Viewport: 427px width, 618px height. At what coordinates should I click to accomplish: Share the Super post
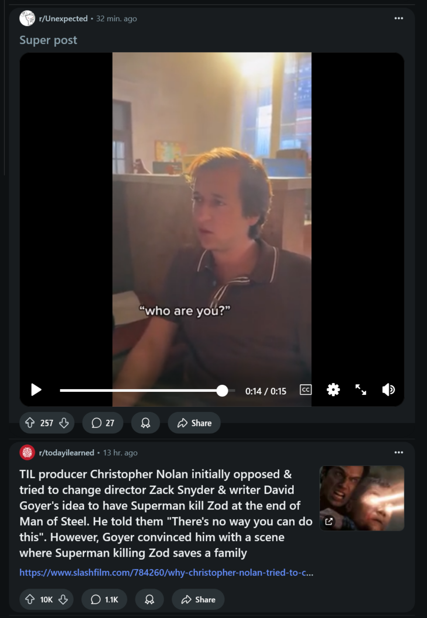(x=194, y=423)
